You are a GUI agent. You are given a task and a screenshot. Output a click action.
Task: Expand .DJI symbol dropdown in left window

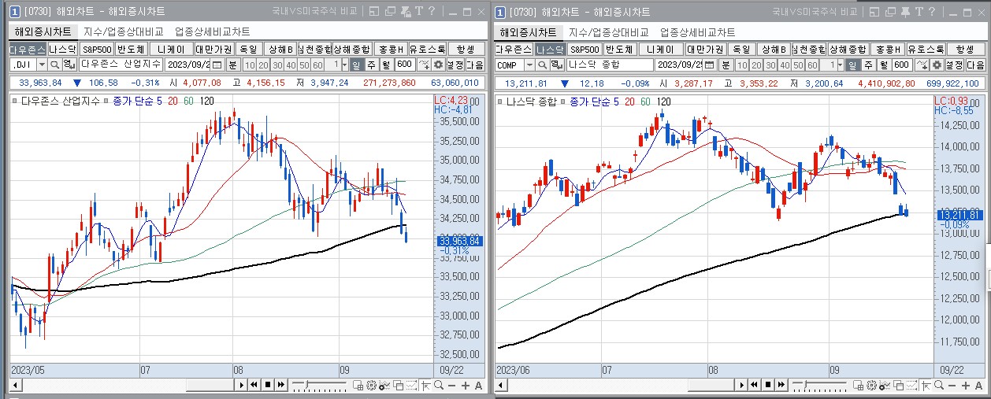[x=42, y=65]
